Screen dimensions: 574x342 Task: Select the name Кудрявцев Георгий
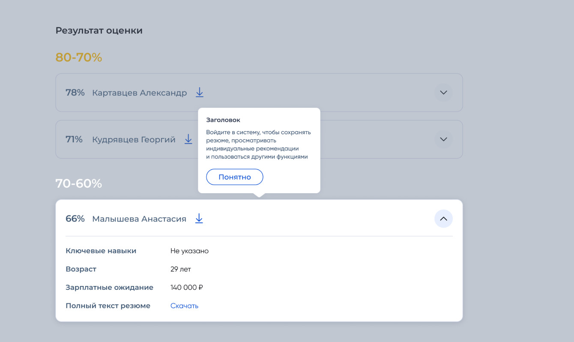point(134,140)
